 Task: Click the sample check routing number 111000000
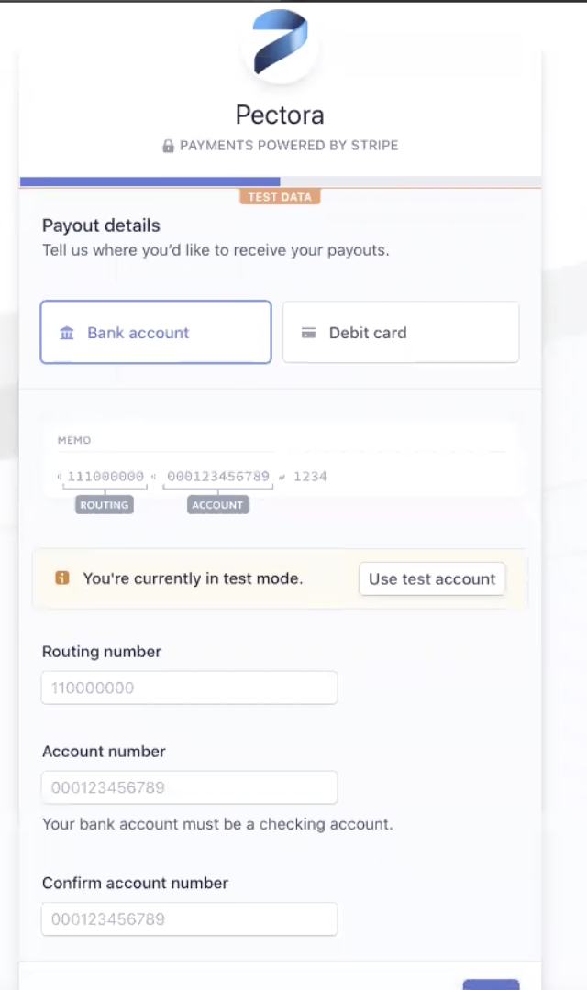pos(105,476)
